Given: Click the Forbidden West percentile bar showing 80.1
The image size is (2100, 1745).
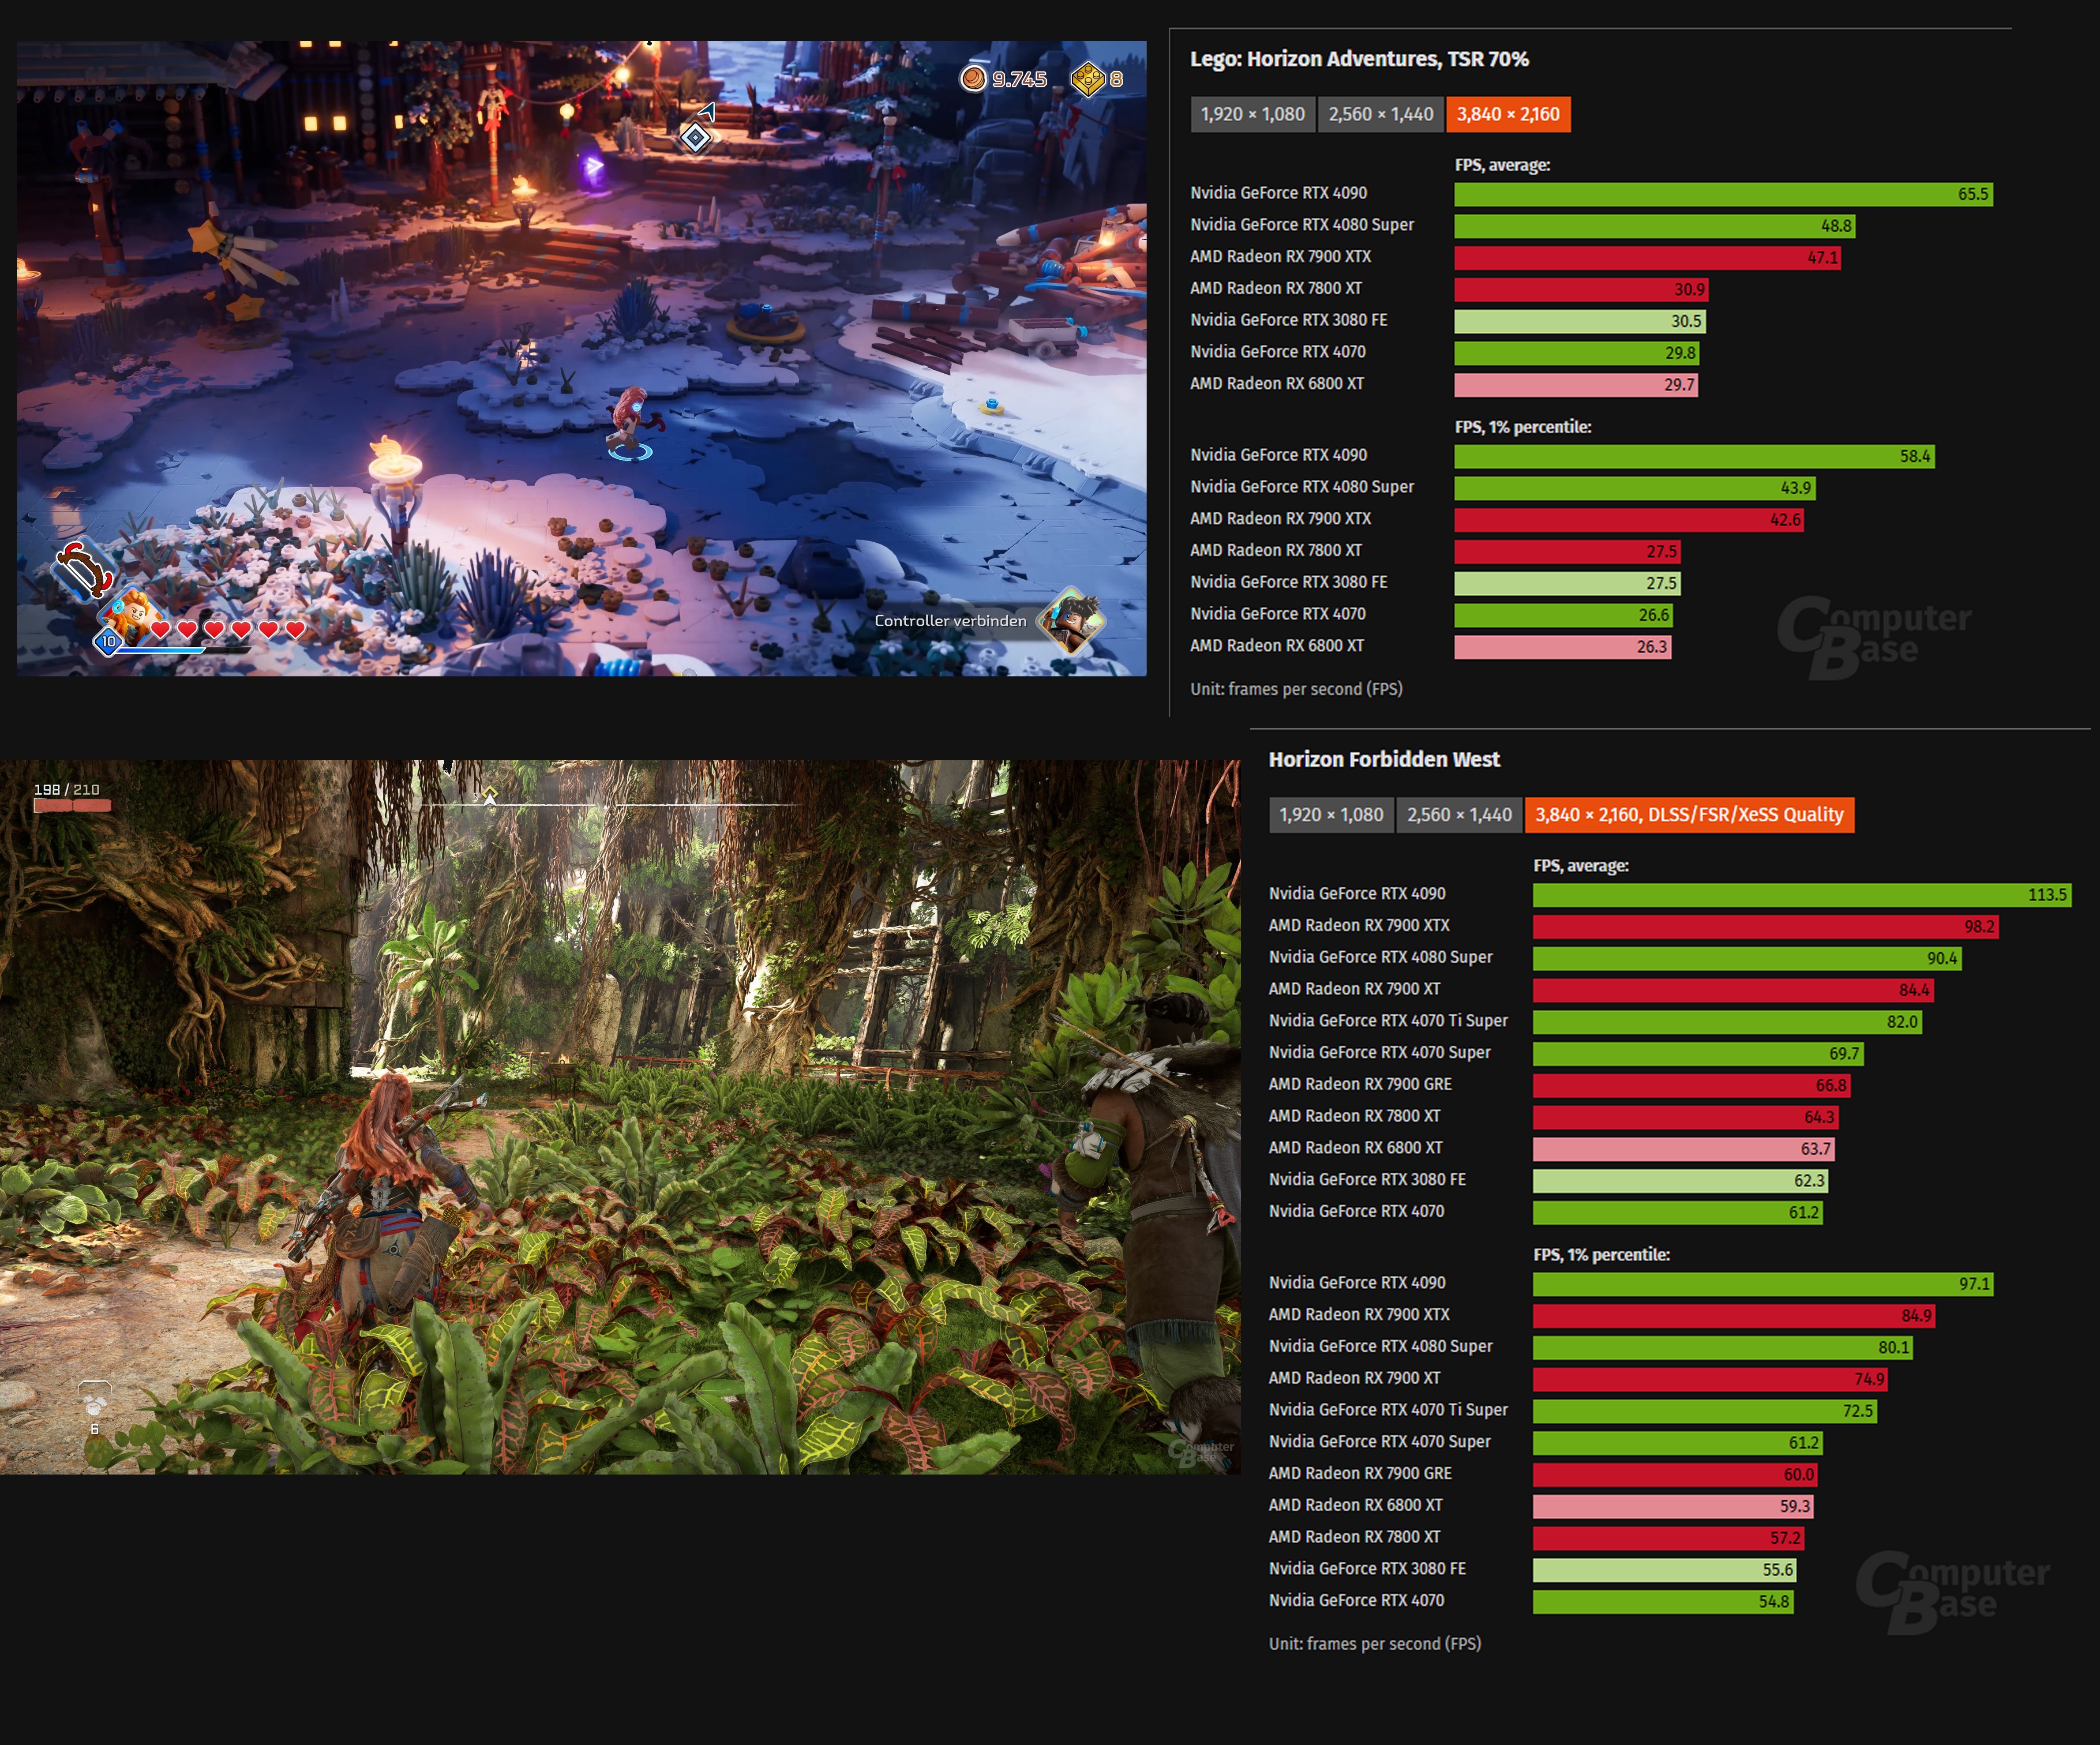Looking at the screenshot, I should click(x=1723, y=1348).
